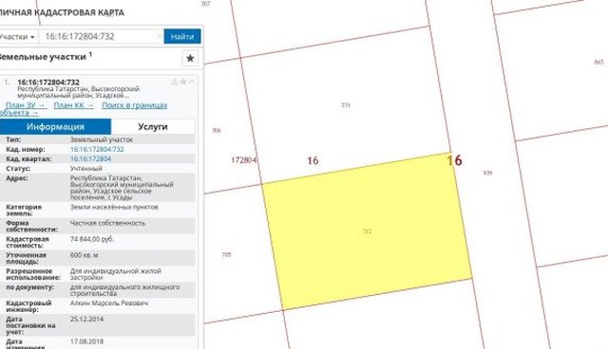Open the План ЗУ link
This screenshot has height=349, width=608.
click(x=26, y=105)
